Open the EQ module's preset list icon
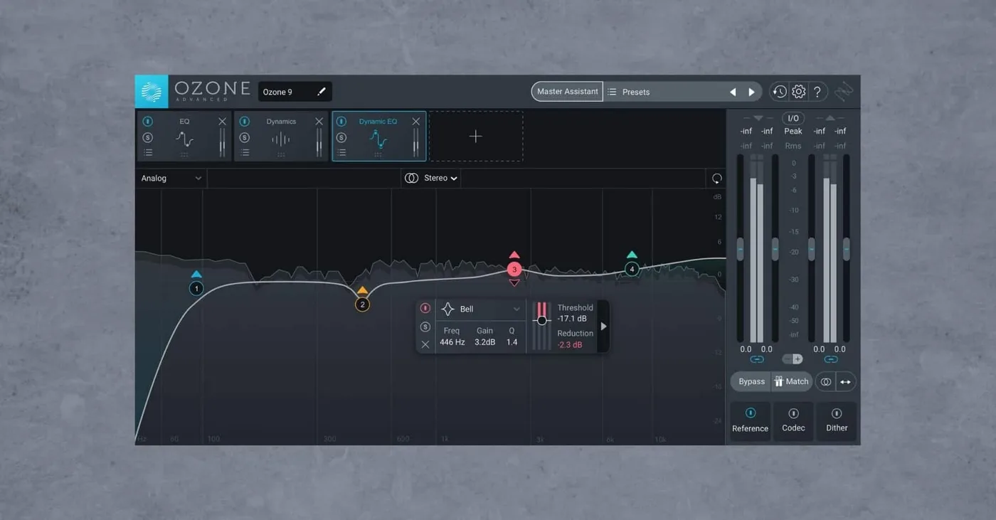The width and height of the screenshot is (996, 520). coord(148,152)
